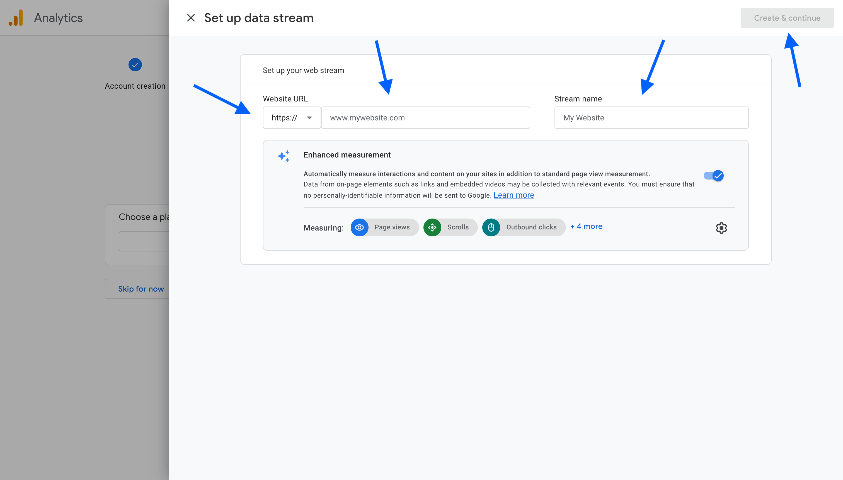Click the Stream name label

tap(578, 99)
